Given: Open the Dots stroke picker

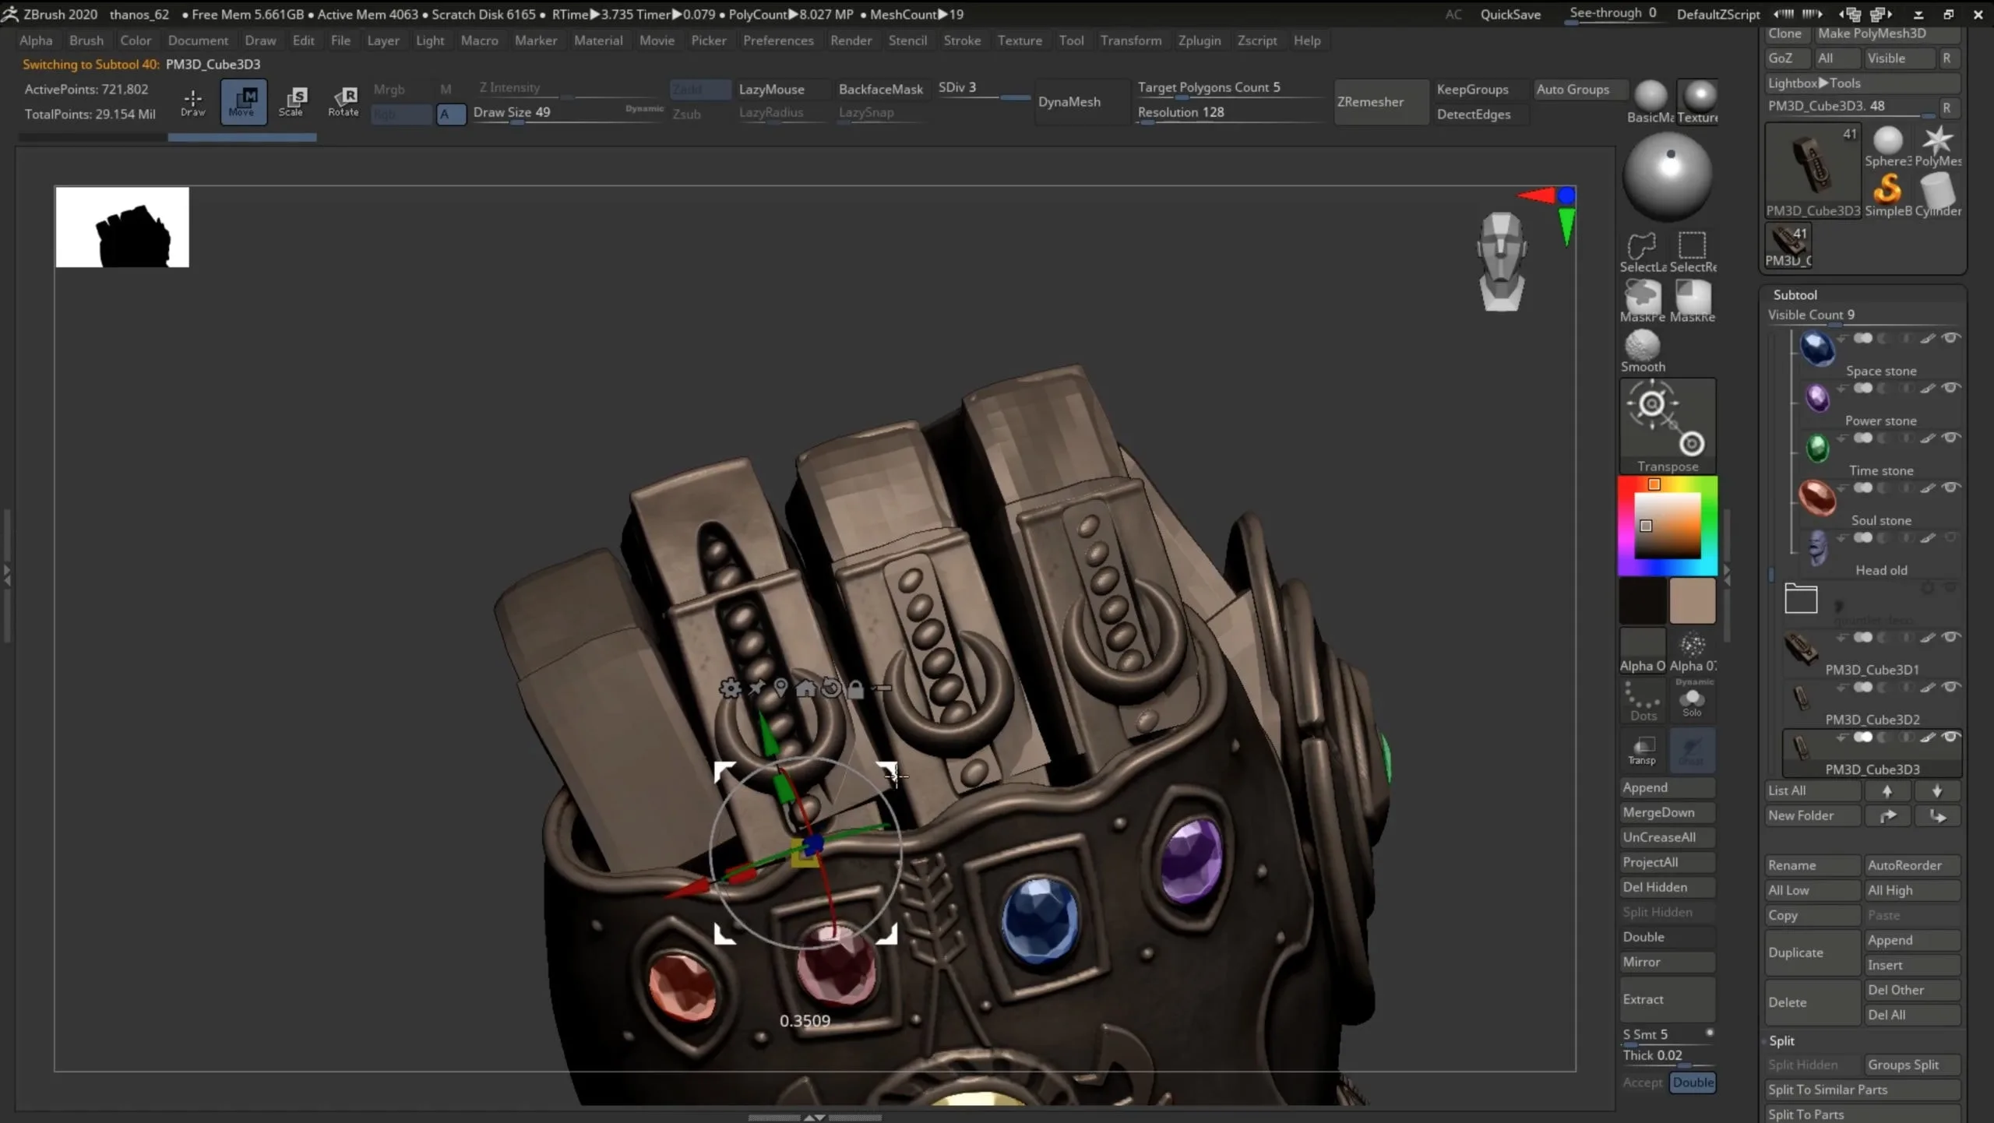Looking at the screenshot, I should pyautogui.click(x=1643, y=700).
